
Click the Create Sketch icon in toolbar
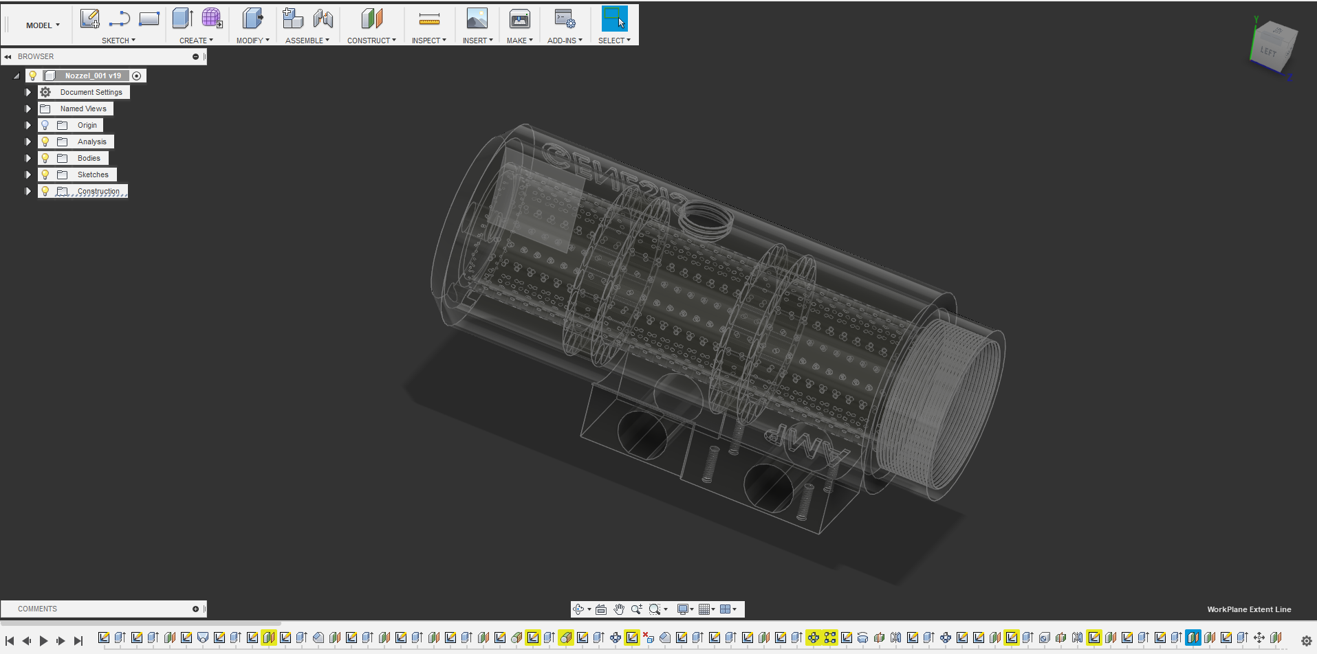pos(89,19)
